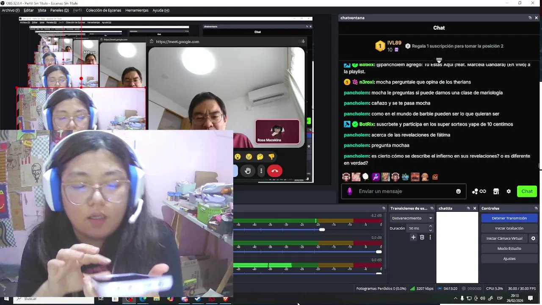
Task: Adjust first audio volume slider at -8.2 dB
Action: pos(322,230)
